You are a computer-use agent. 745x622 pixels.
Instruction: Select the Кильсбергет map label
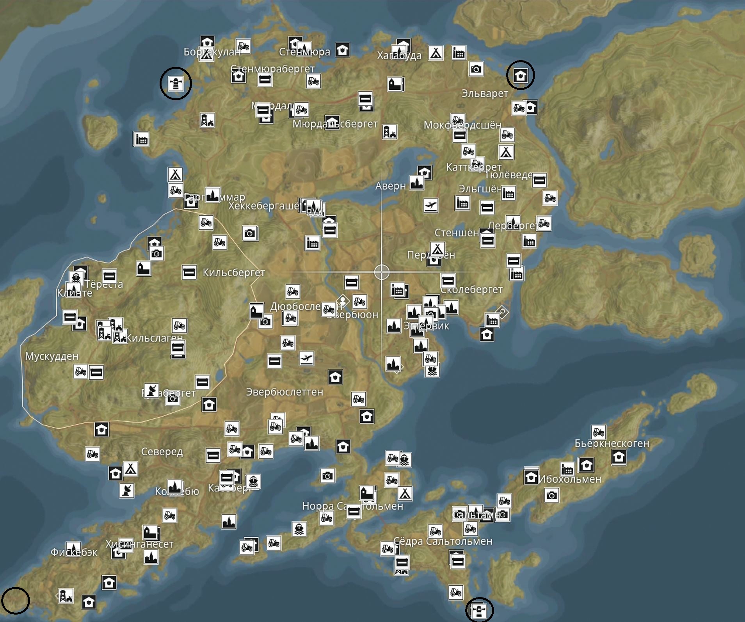tap(234, 272)
